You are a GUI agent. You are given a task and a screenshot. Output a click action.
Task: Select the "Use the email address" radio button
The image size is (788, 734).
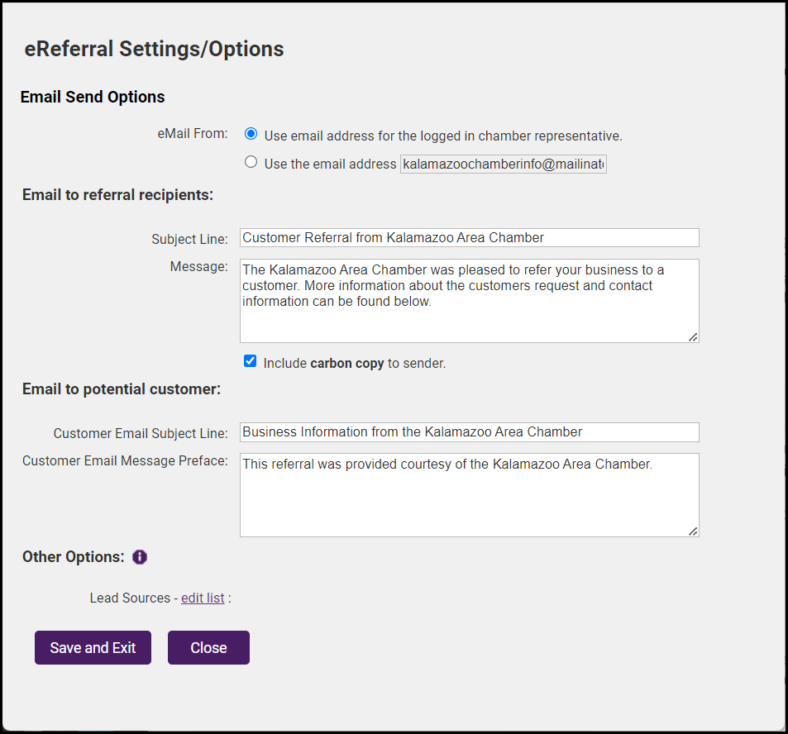tap(251, 162)
